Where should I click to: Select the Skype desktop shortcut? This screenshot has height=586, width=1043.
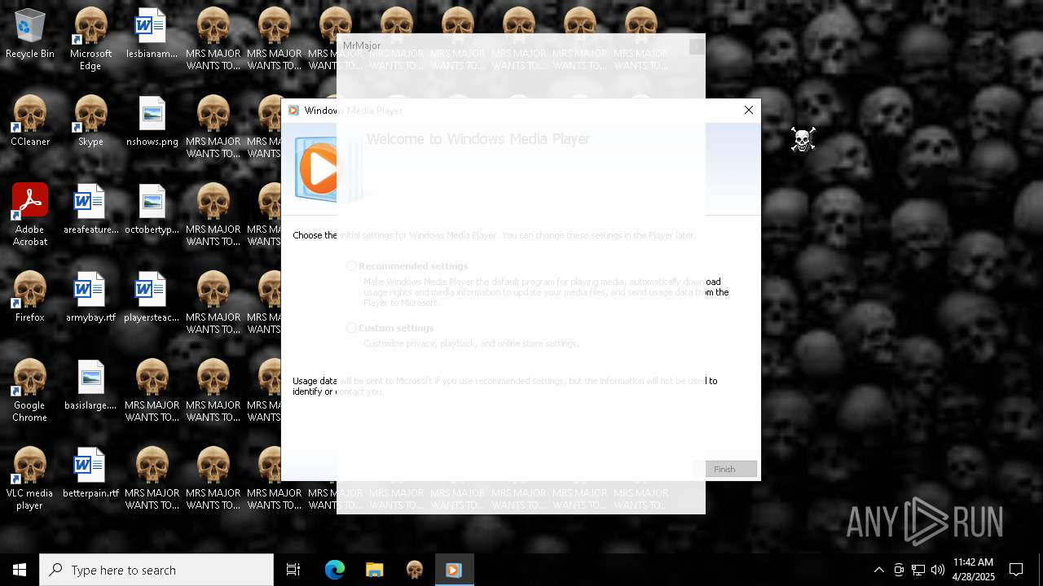(x=90, y=122)
